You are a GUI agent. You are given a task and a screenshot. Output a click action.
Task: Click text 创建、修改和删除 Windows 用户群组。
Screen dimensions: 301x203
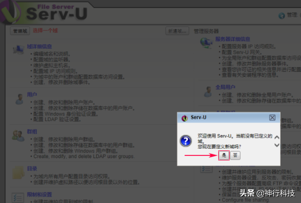76,151
